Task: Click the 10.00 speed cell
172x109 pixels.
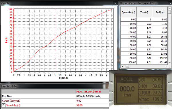Action: (x=128, y=24)
